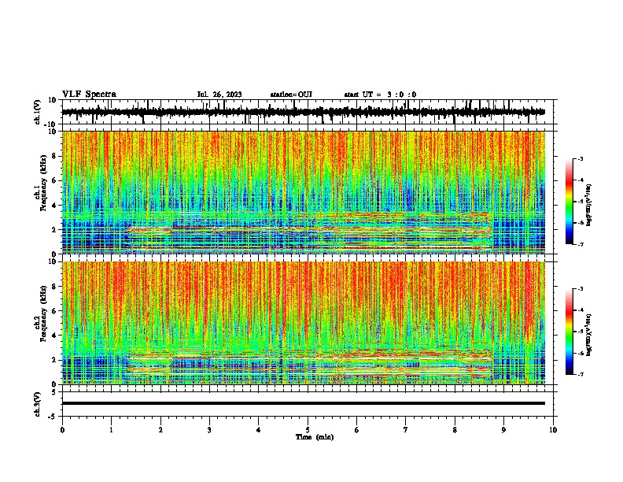Screen dimensions: 623x482
Task: Click the '6' kHz tick of ch.2 spectrogram
Action: [x=54, y=311]
